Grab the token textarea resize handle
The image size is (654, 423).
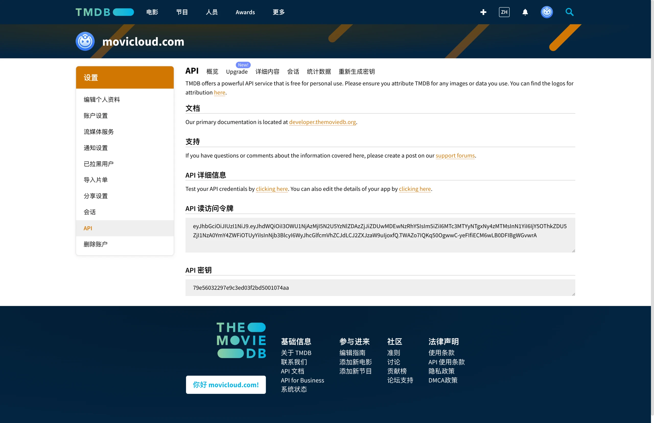[573, 250]
